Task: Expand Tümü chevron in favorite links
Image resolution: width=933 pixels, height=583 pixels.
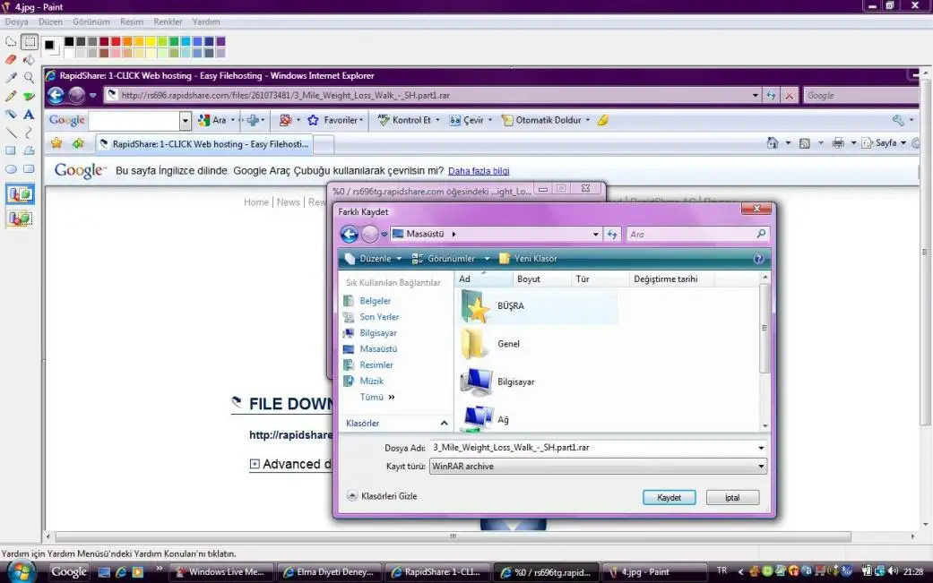Action: click(x=392, y=397)
